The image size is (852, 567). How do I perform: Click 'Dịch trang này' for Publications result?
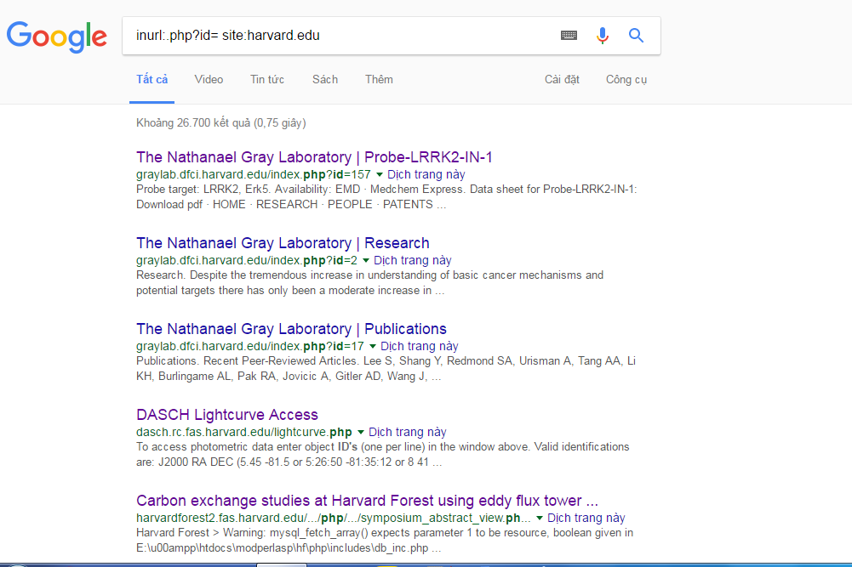[x=419, y=346]
